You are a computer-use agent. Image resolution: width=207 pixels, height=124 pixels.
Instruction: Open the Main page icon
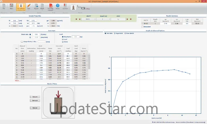pyautogui.click(x=11, y=7)
